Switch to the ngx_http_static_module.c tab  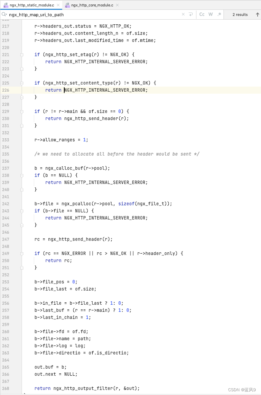32,5
